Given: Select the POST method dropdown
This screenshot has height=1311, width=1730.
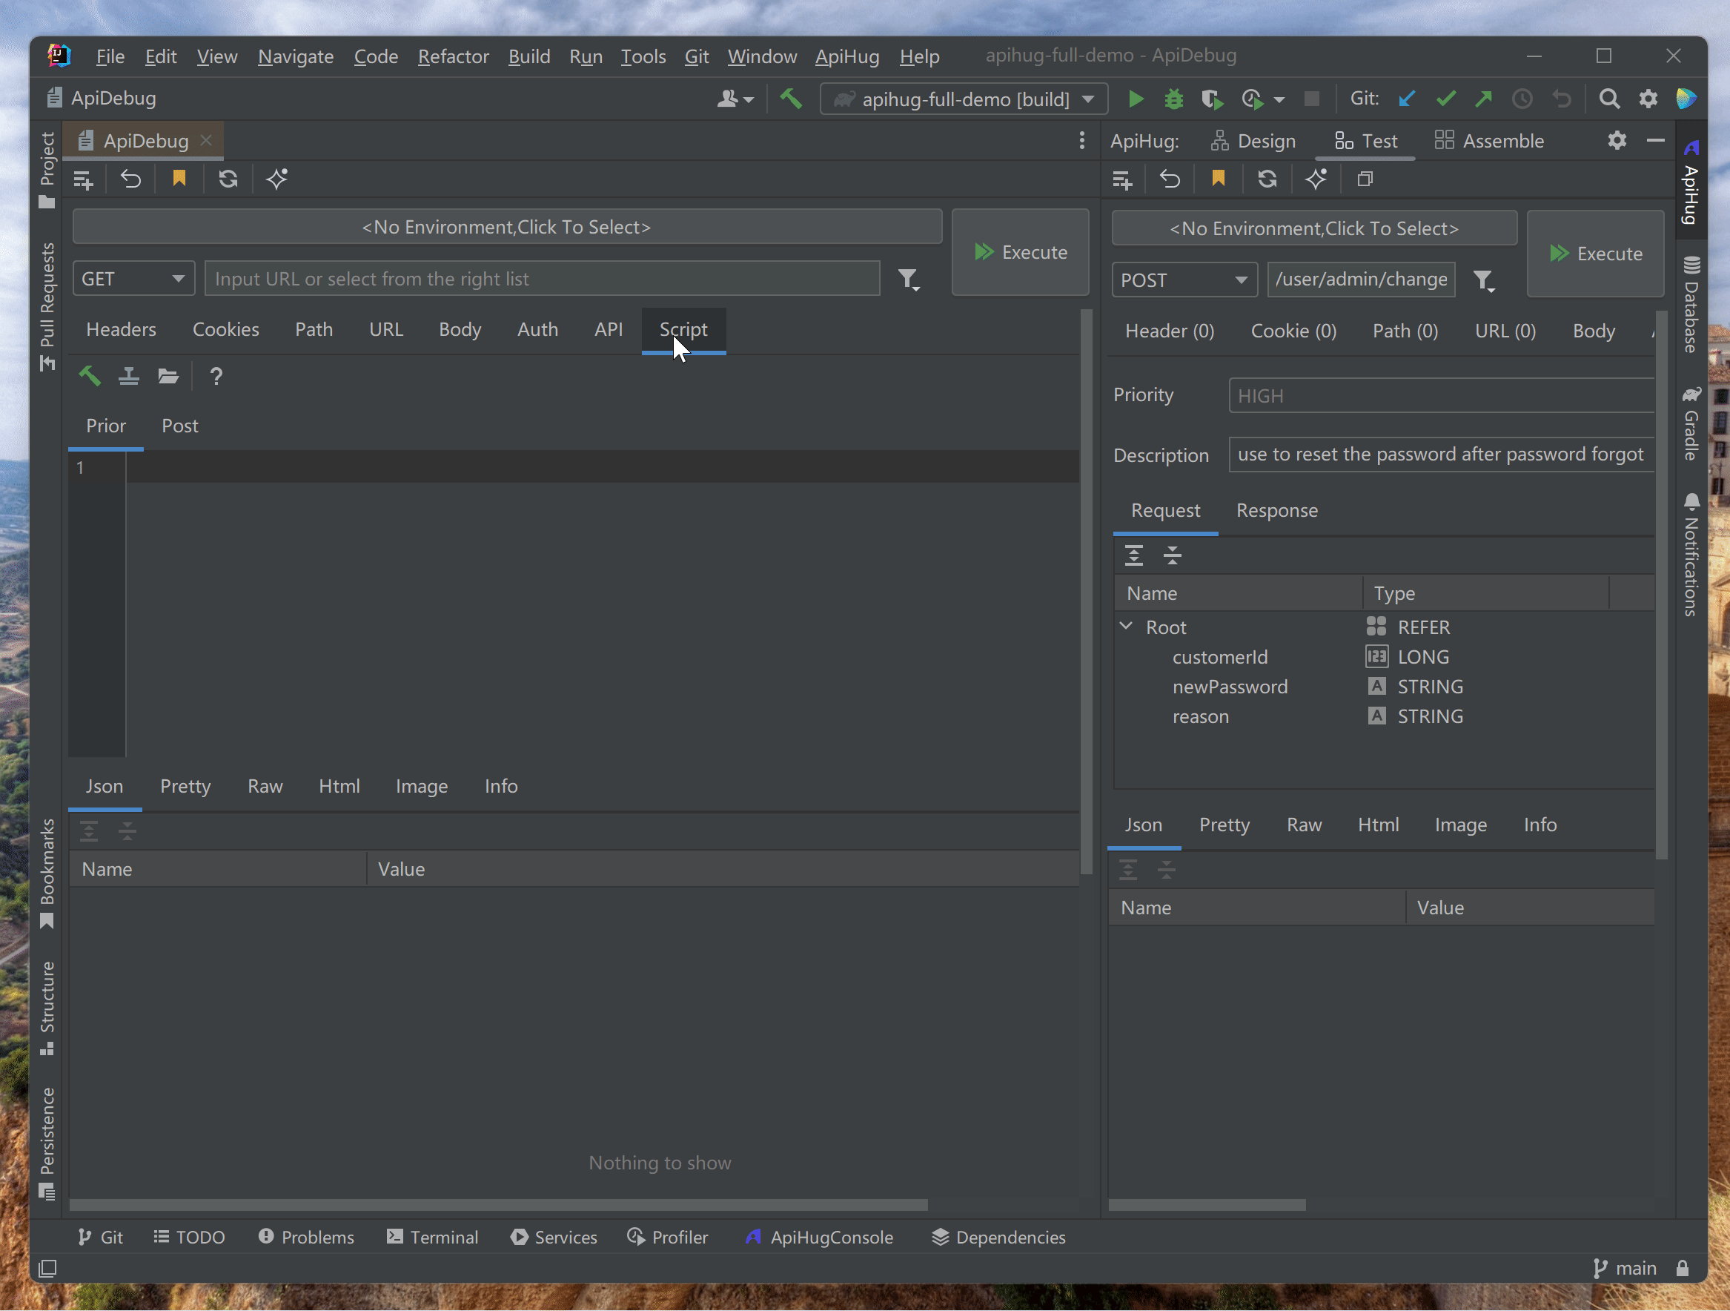Looking at the screenshot, I should pos(1182,280).
